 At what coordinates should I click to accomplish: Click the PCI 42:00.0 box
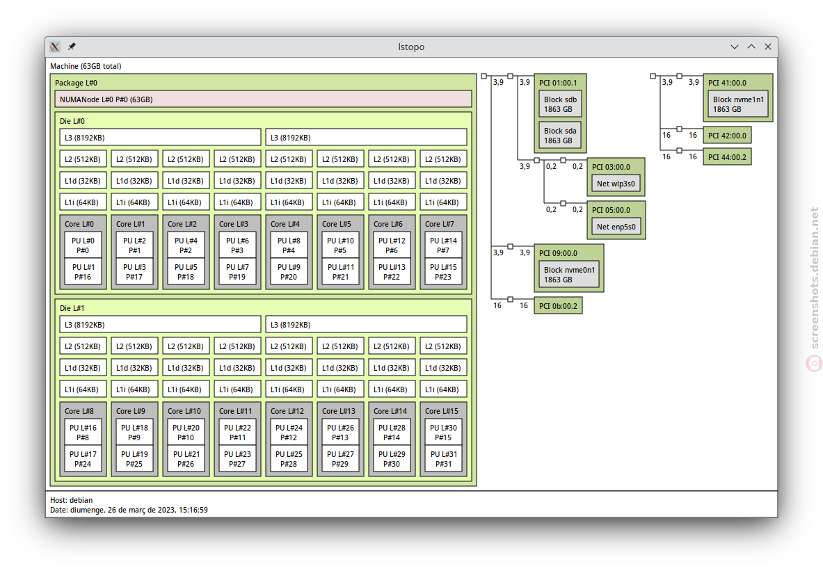pos(727,136)
